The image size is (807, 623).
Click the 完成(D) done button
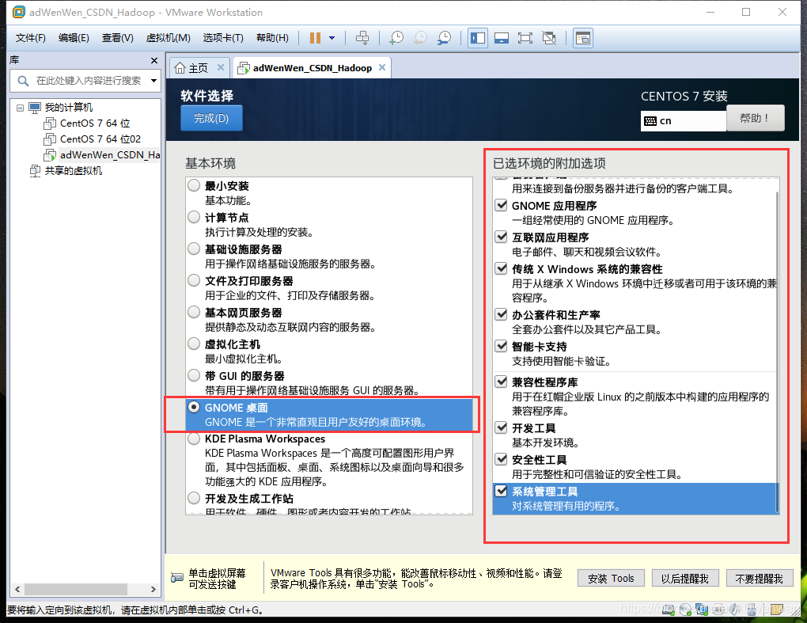click(x=211, y=119)
